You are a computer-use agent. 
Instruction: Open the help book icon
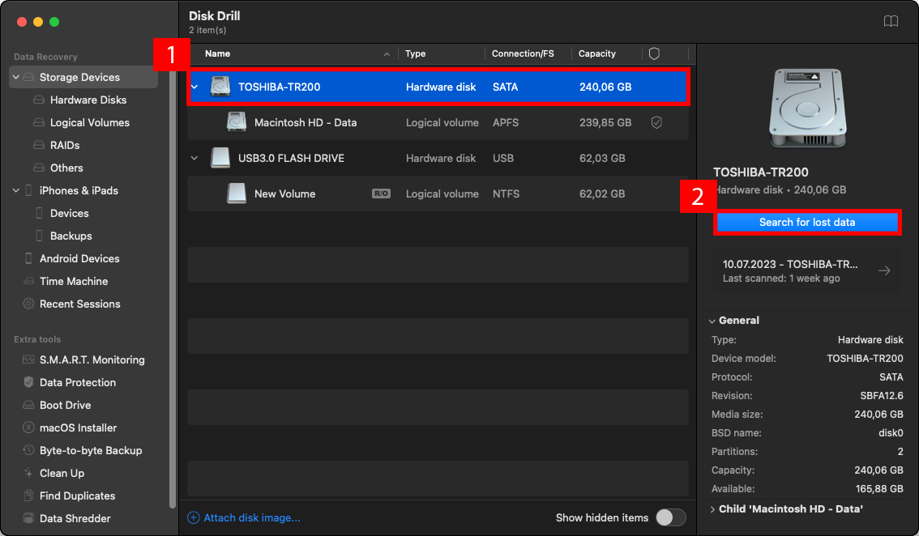point(891,22)
